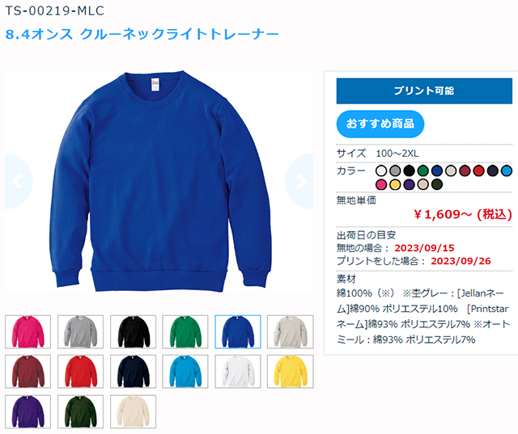
Task: Open the 8.4オンス クルーネック product title link
Action: pyautogui.click(x=142, y=34)
